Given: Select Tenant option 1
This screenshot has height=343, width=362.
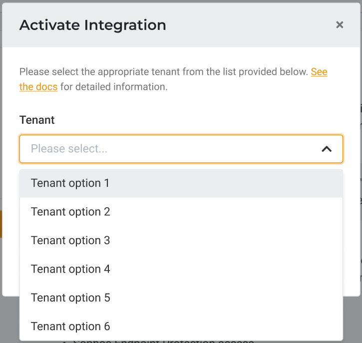Looking at the screenshot, I should (x=70, y=183).
